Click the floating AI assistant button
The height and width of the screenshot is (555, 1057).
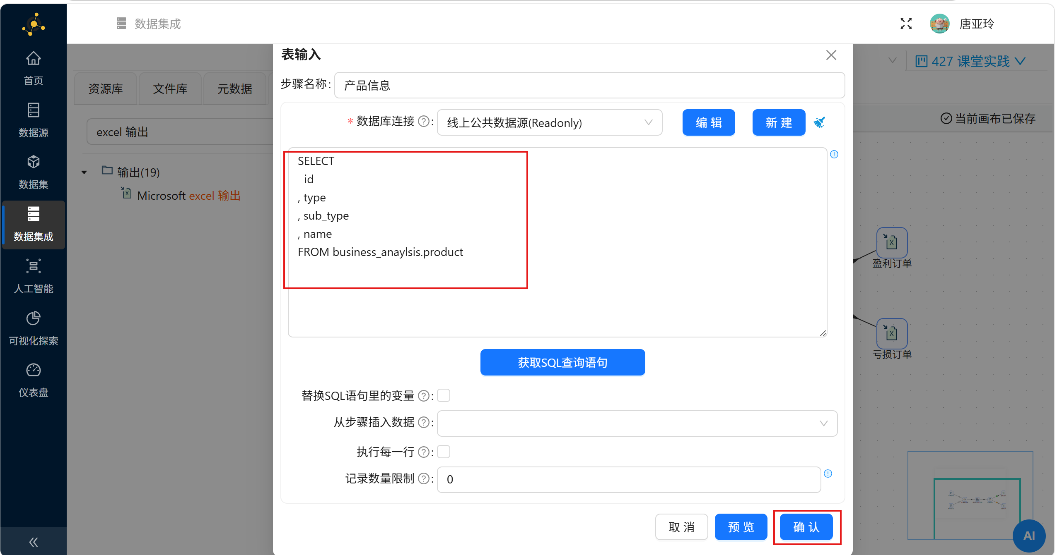pyautogui.click(x=1028, y=536)
